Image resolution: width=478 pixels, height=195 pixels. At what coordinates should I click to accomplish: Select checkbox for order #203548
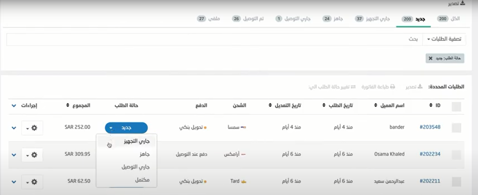[456, 128]
